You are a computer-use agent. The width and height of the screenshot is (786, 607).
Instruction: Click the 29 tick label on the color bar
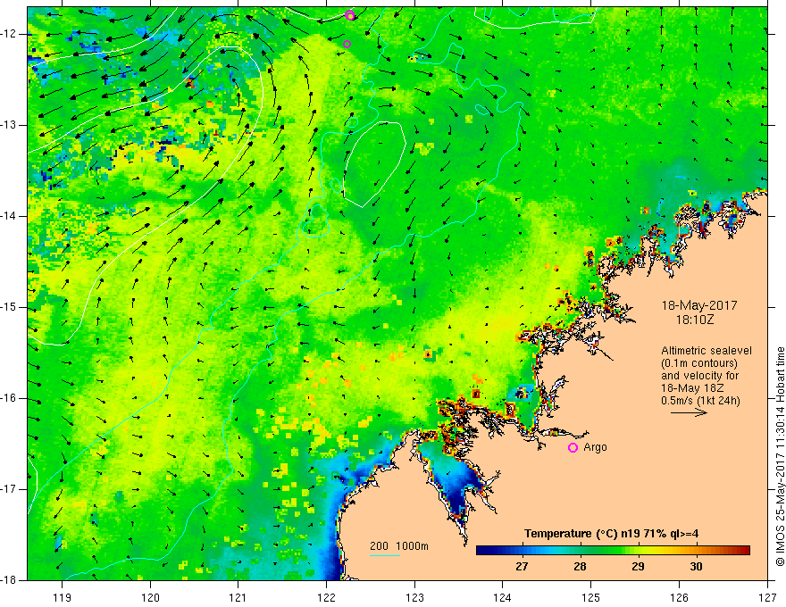tap(638, 567)
